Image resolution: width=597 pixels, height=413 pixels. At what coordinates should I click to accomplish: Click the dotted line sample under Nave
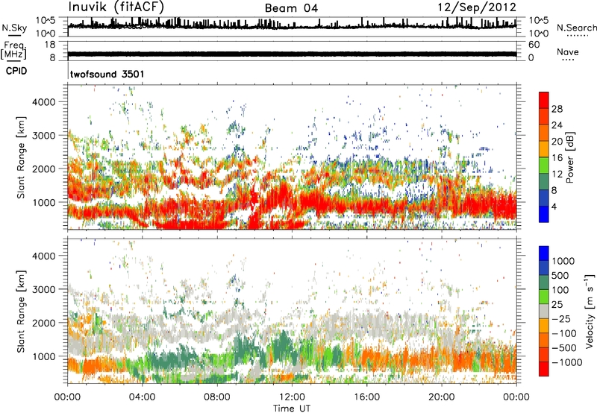(568, 60)
